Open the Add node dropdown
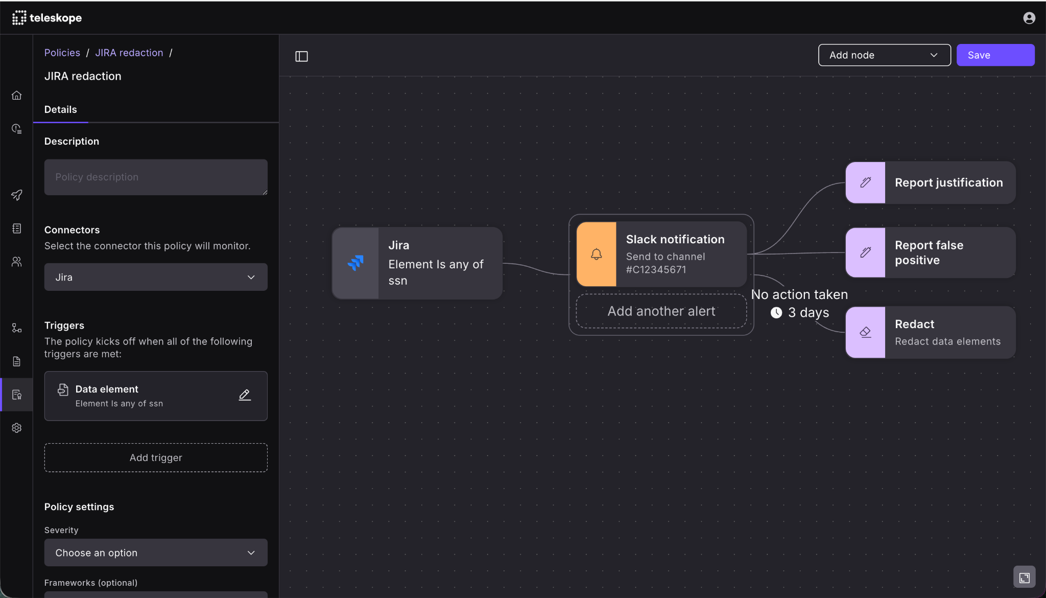Image resolution: width=1046 pixels, height=598 pixels. pos(885,55)
